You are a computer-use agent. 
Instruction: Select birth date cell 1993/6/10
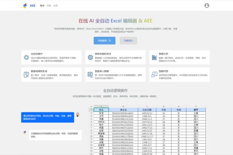147,113
